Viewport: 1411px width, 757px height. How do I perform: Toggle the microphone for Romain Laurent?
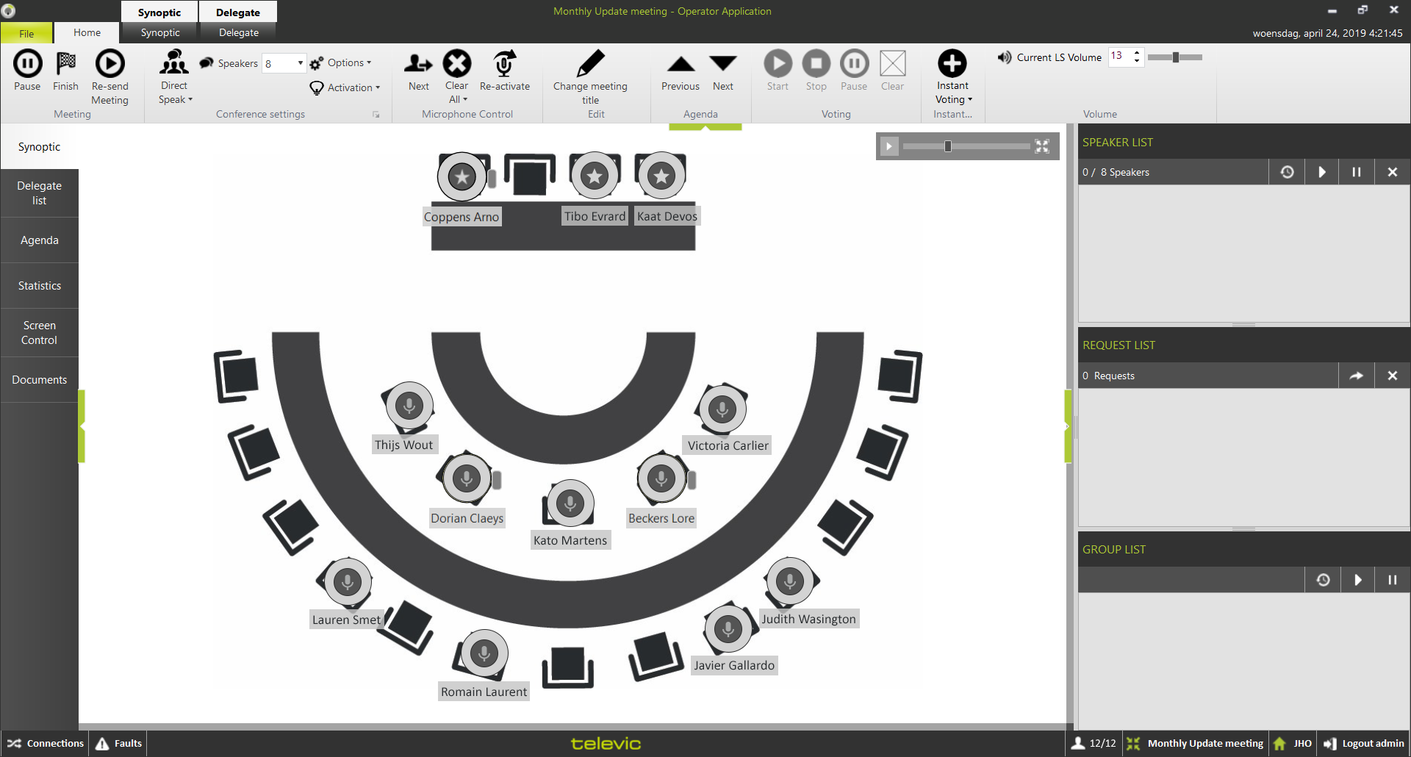click(x=484, y=653)
